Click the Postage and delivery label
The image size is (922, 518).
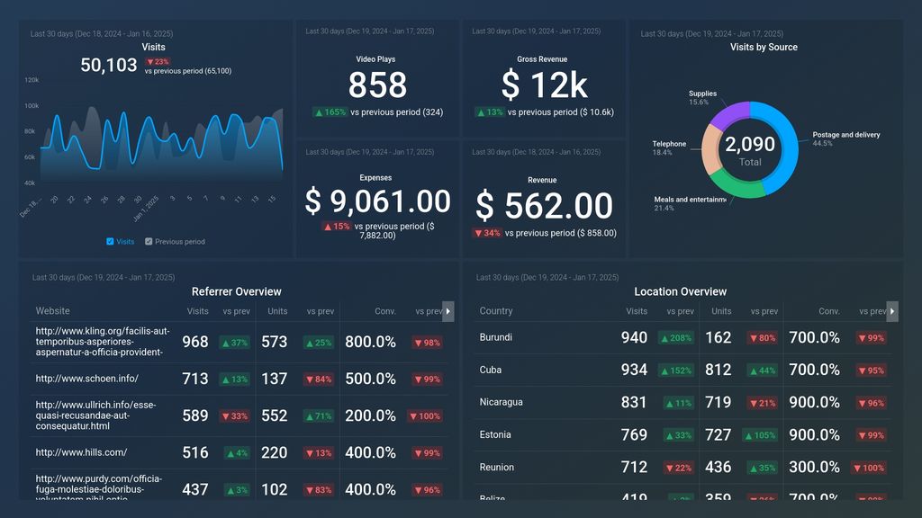[846, 135]
